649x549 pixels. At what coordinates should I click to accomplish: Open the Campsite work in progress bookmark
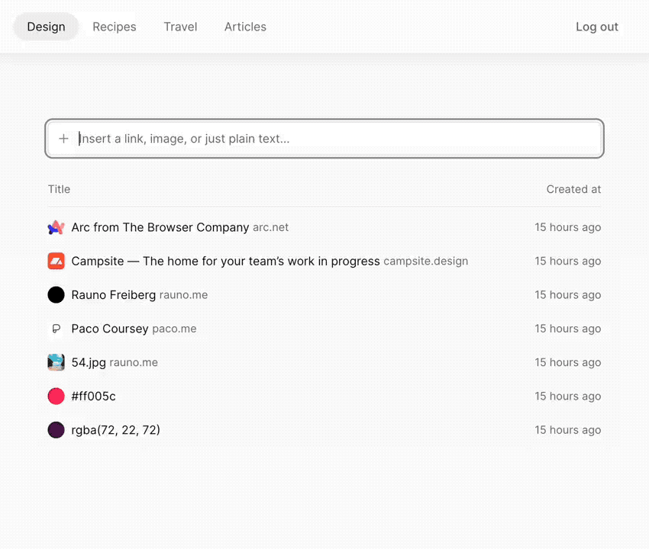click(225, 261)
